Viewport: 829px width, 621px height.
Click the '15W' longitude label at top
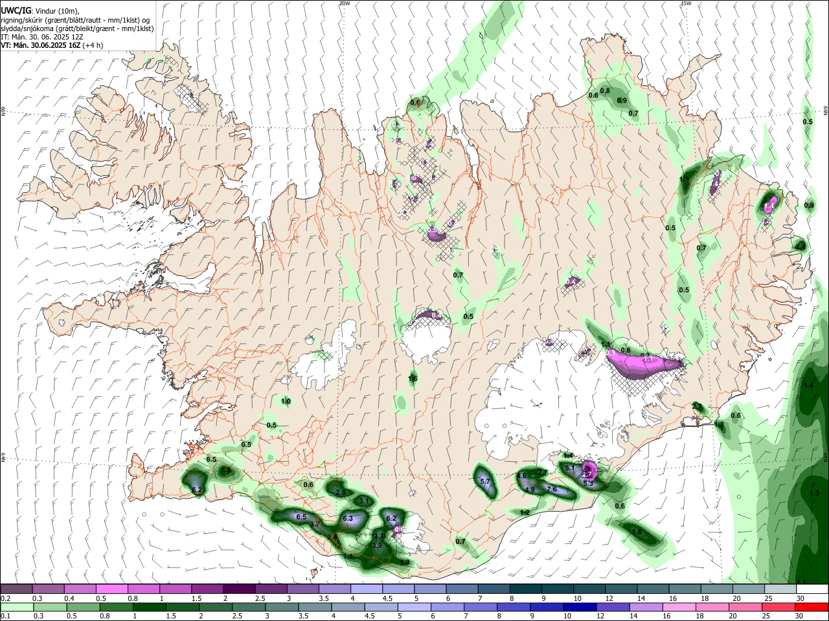click(x=686, y=3)
